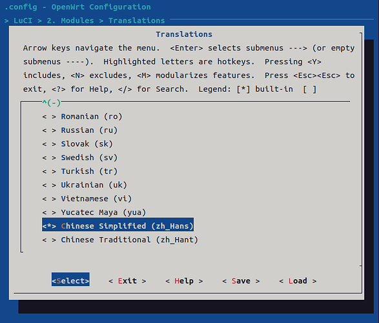
Task: Click the LuCI breadcrumb item
Action: point(23,21)
